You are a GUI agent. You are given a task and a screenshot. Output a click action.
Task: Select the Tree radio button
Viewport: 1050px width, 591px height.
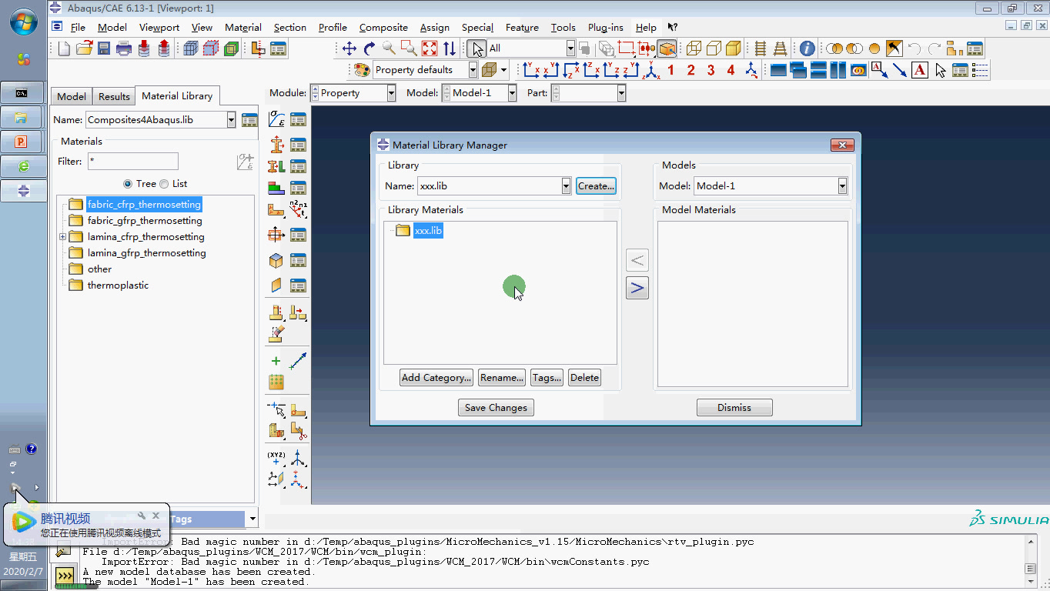[127, 184]
